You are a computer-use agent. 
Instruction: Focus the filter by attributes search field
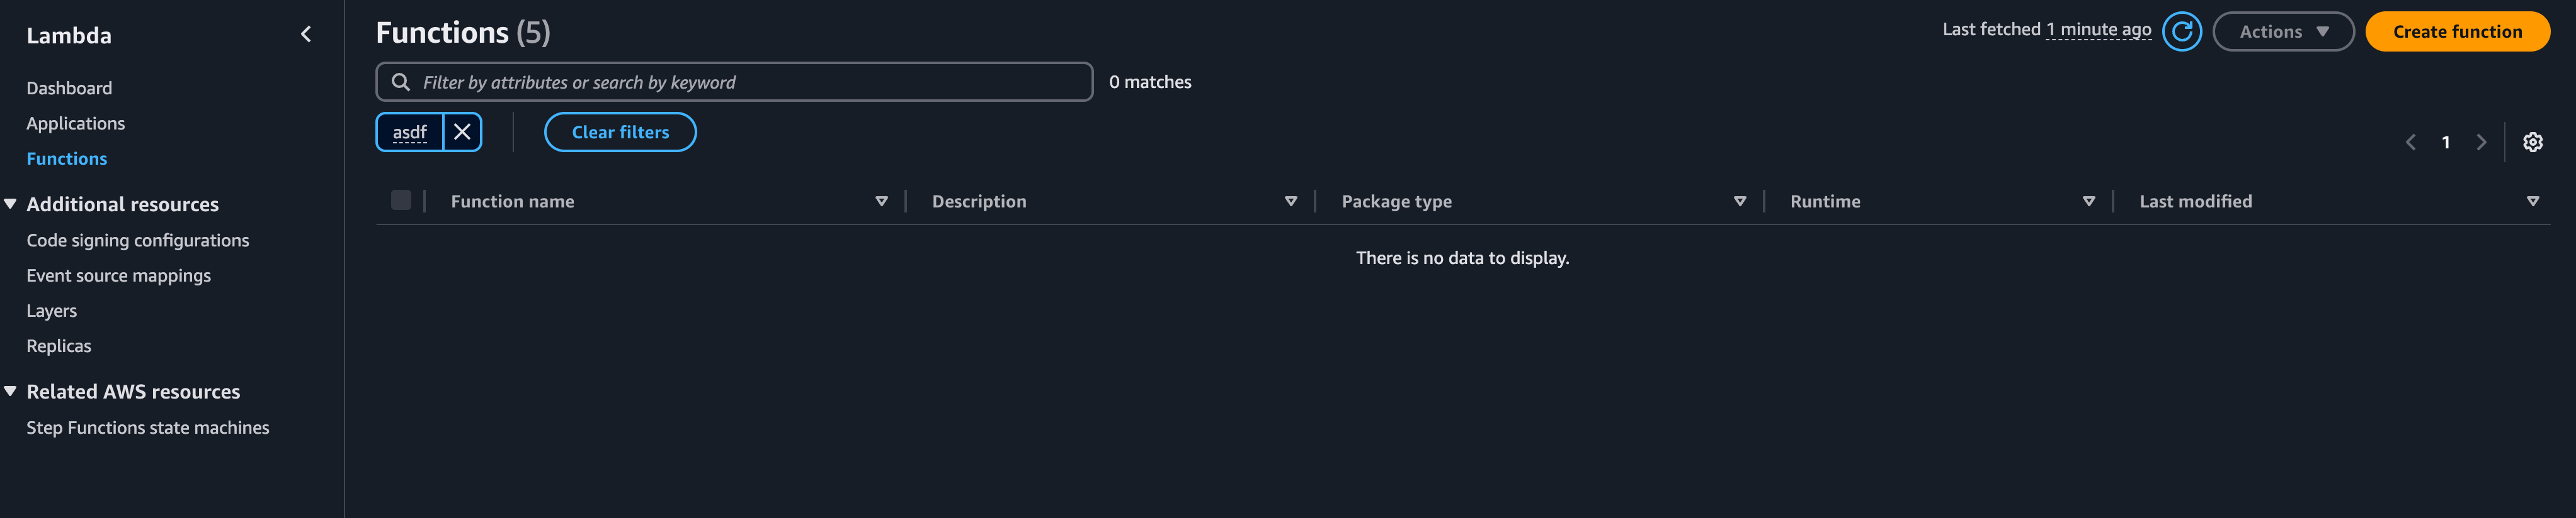[750, 82]
